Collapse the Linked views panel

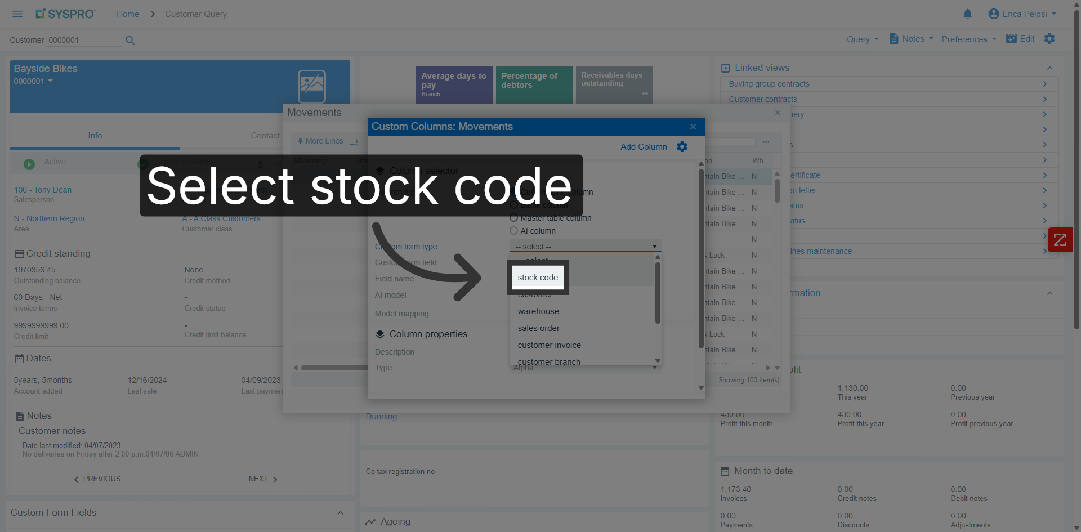[x=1049, y=68]
